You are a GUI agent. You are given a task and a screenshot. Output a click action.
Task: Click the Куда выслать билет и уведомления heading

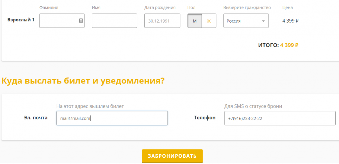point(83,81)
